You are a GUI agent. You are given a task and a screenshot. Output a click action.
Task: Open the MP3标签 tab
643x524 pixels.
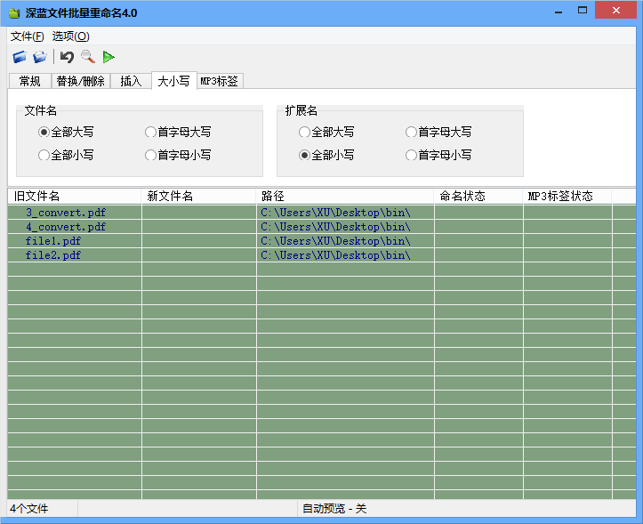(220, 81)
